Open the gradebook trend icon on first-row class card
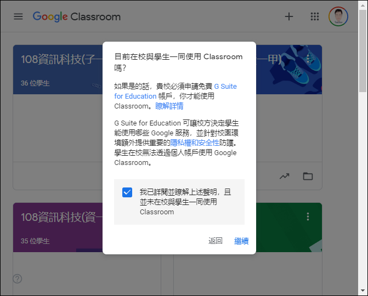 click(285, 176)
